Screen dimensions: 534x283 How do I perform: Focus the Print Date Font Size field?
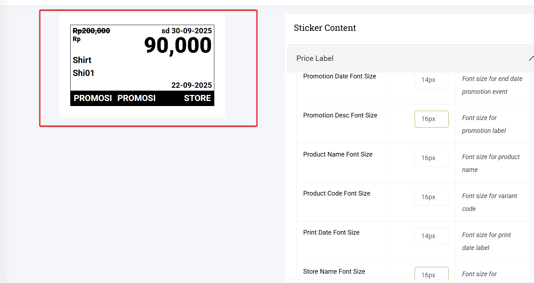click(x=432, y=236)
